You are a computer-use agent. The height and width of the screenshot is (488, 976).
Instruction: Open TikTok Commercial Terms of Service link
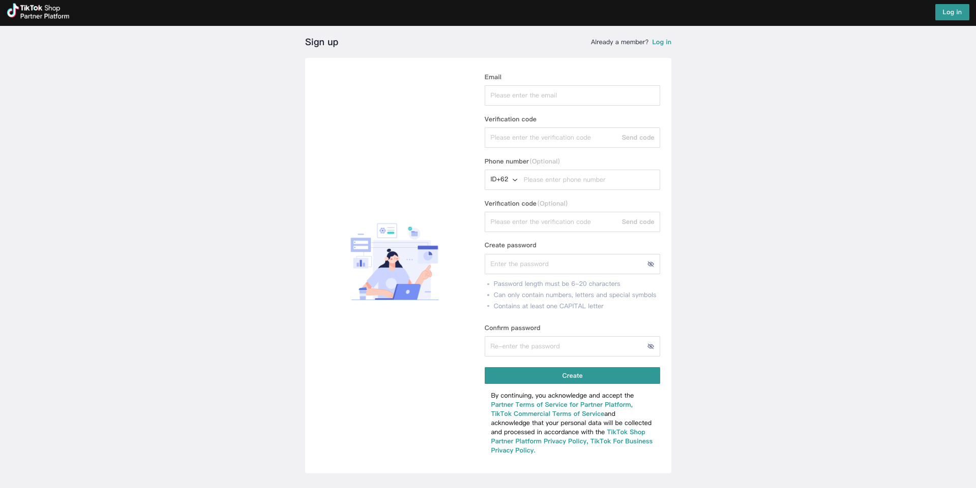click(x=547, y=414)
